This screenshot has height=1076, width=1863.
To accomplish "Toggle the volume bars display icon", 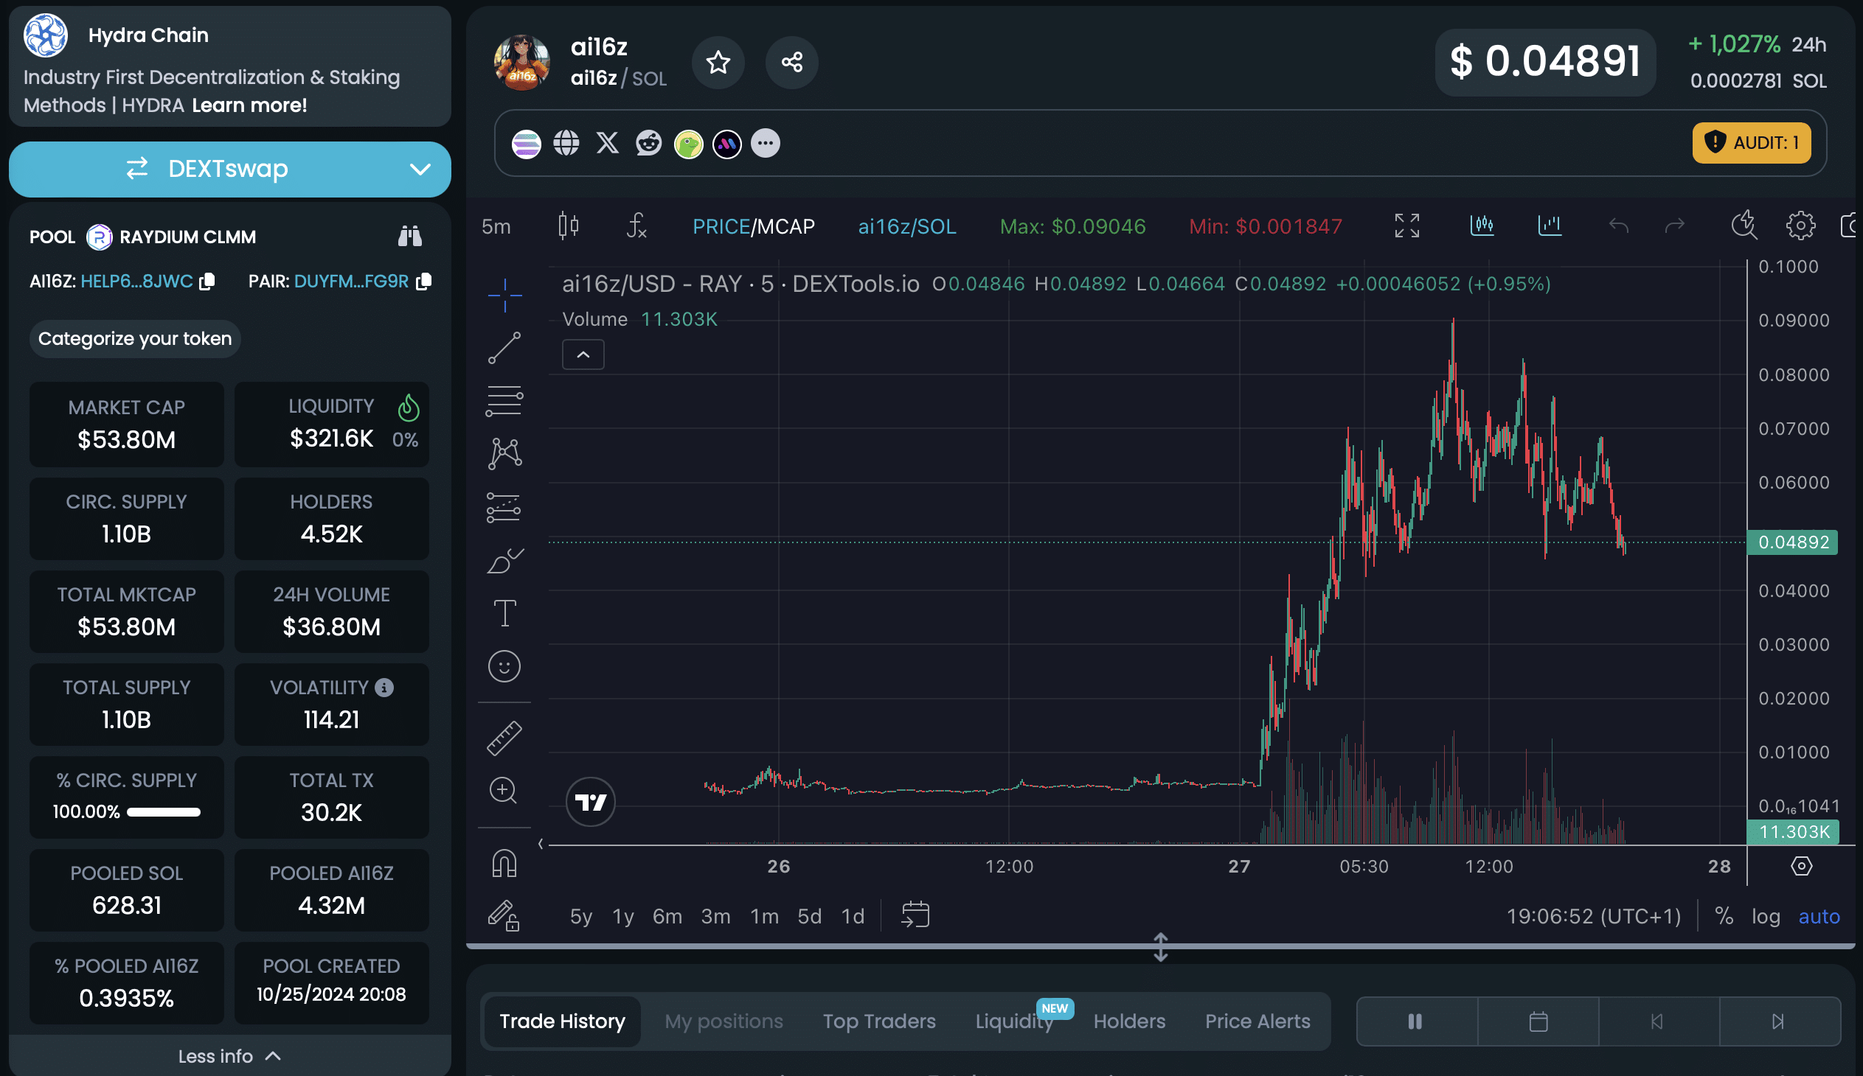I will (x=1550, y=226).
